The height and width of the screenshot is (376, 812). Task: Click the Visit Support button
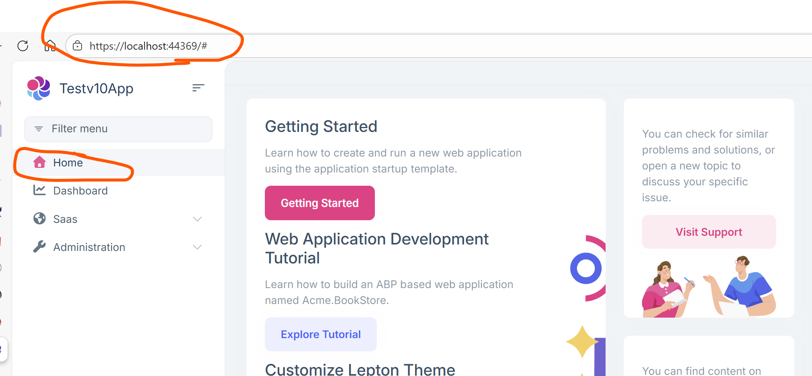(709, 232)
